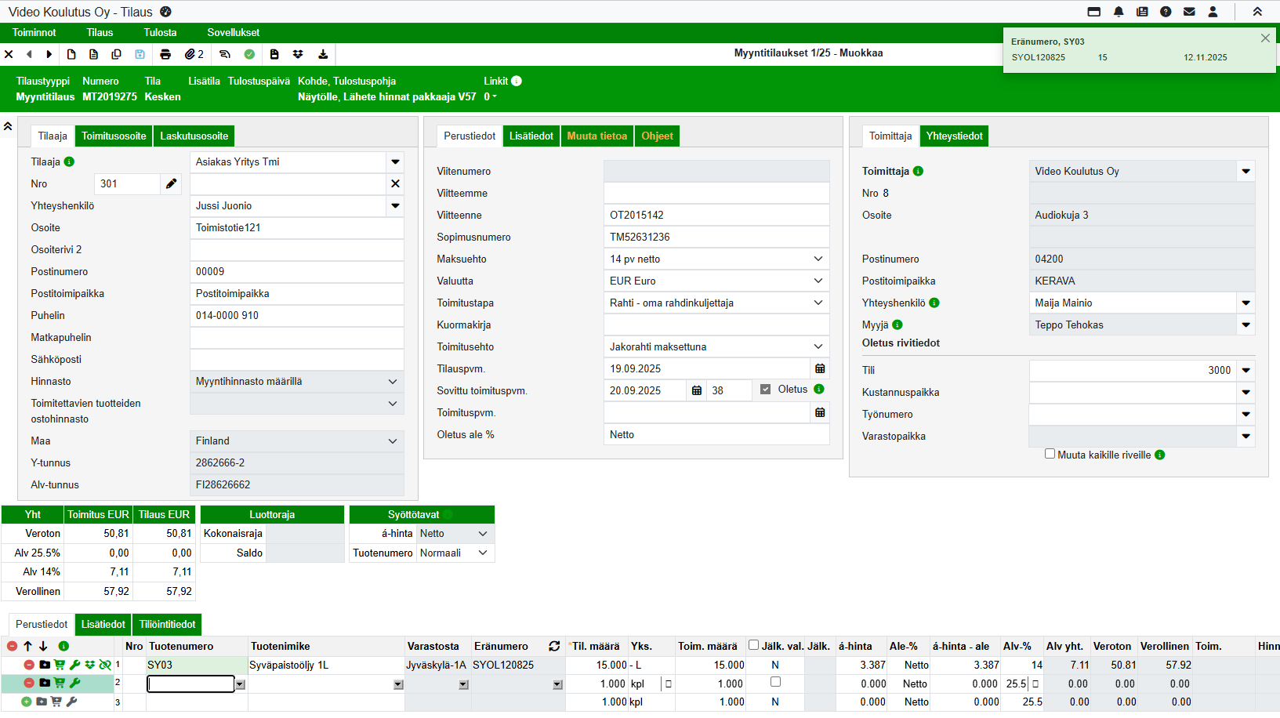Enable Muuta kaikille riveille checkbox
Screen dimensions: 1280x718
(x=1050, y=454)
